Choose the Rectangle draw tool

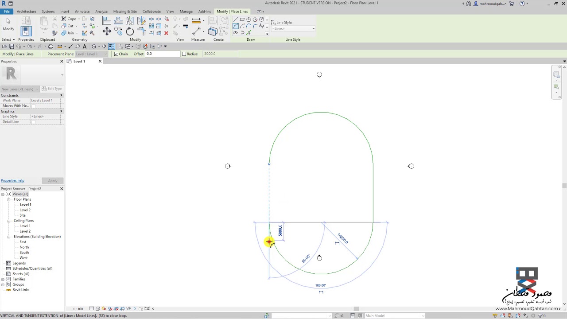[242, 19]
